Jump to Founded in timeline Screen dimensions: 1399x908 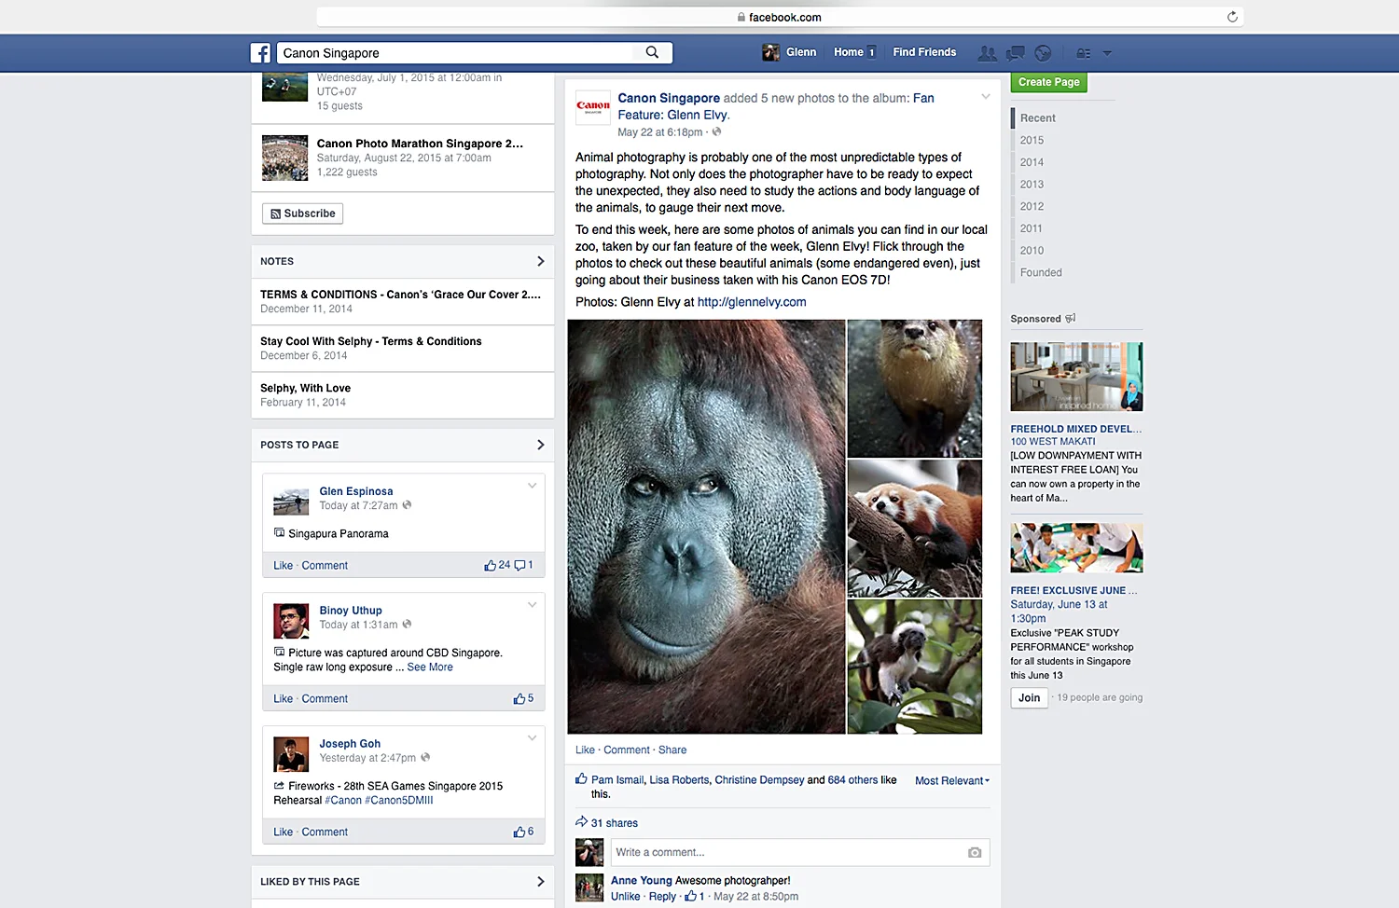click(1041, 272)
